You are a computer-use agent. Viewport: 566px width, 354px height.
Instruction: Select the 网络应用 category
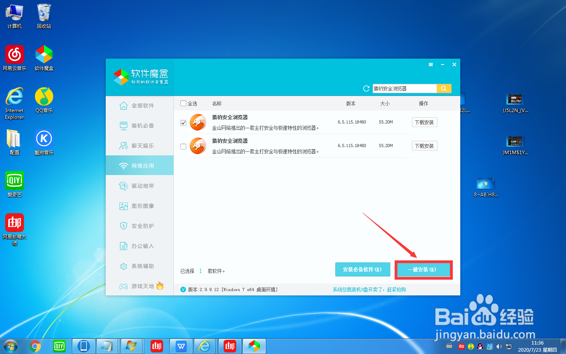[140, 166]
